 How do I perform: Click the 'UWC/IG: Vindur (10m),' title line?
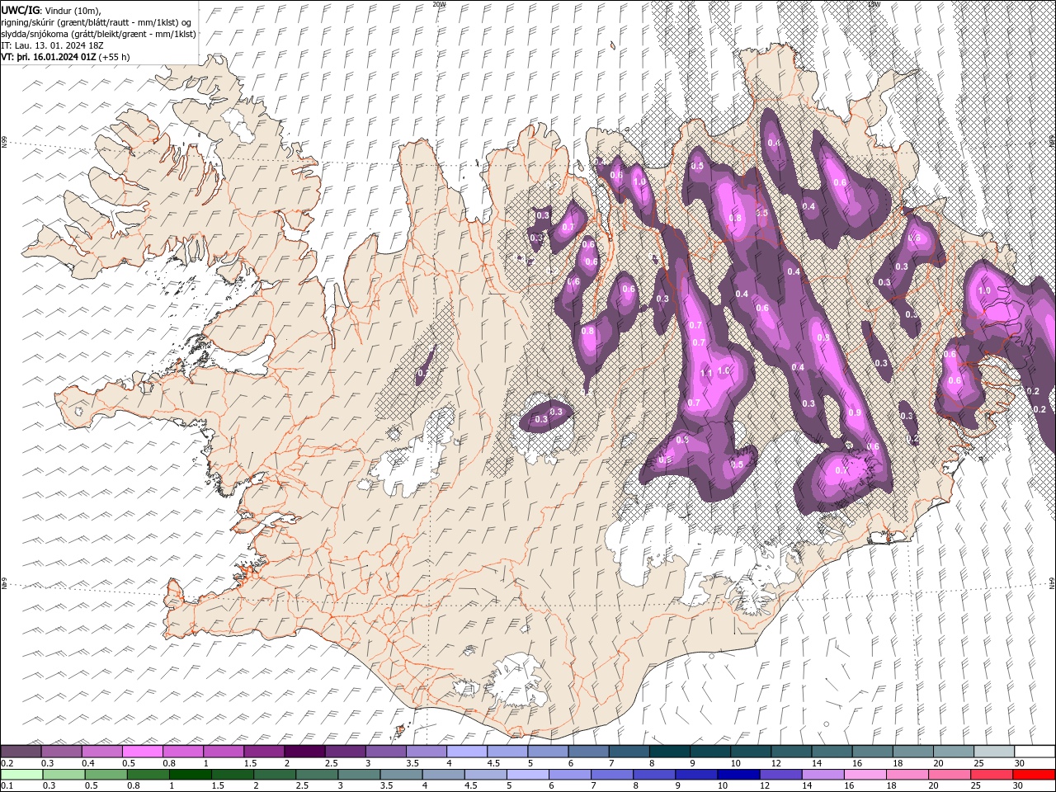(x=52, y=10)
